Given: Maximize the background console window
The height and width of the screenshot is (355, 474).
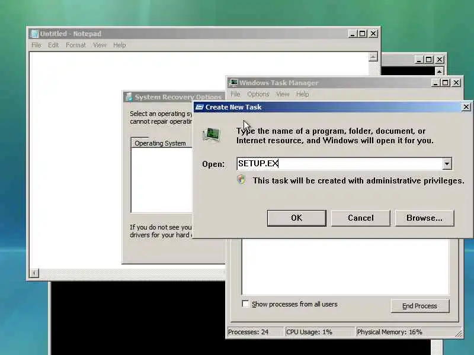Looking at the screenshot, I should tap(428, 60).
